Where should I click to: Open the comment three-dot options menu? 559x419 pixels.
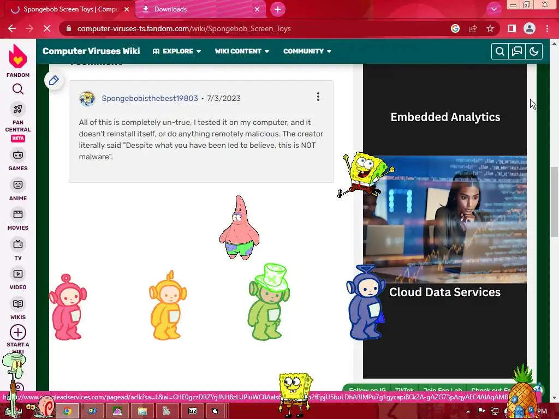tap(318, 97)
